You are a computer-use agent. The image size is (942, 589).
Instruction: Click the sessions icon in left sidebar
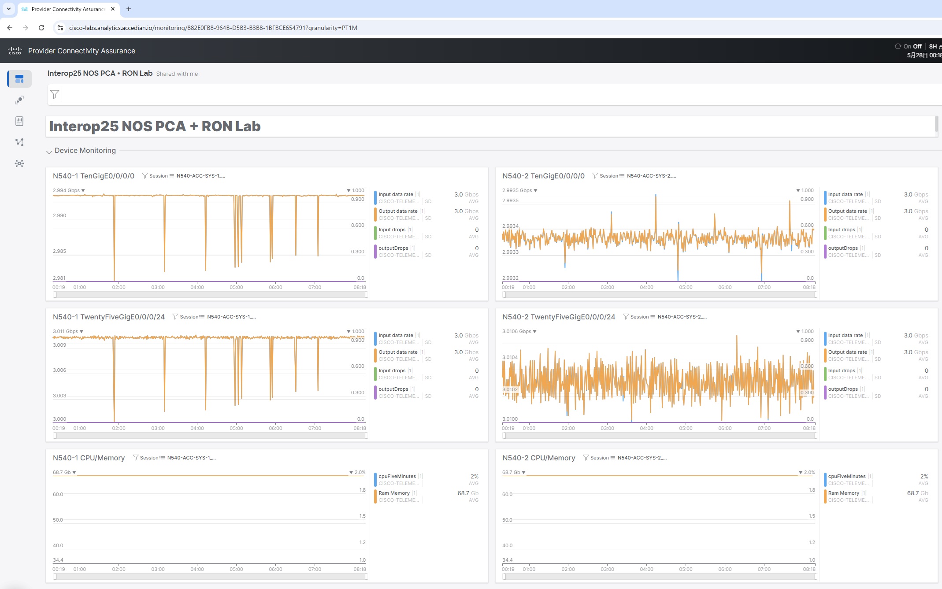click(19, 100)
